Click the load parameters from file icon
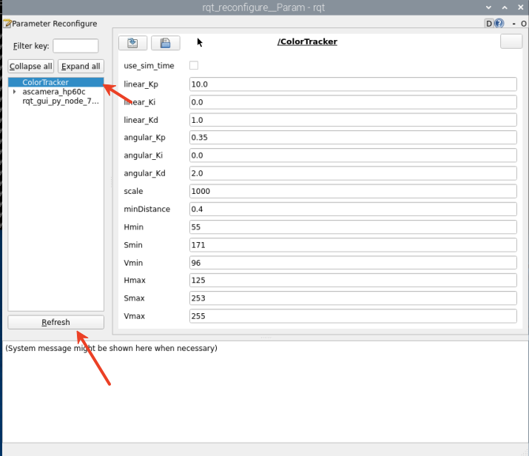The height and width of the screenshot is (456, 529). pos(132,43)
